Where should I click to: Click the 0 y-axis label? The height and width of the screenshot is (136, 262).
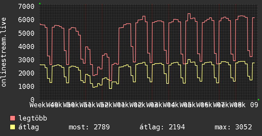(32, 100)
